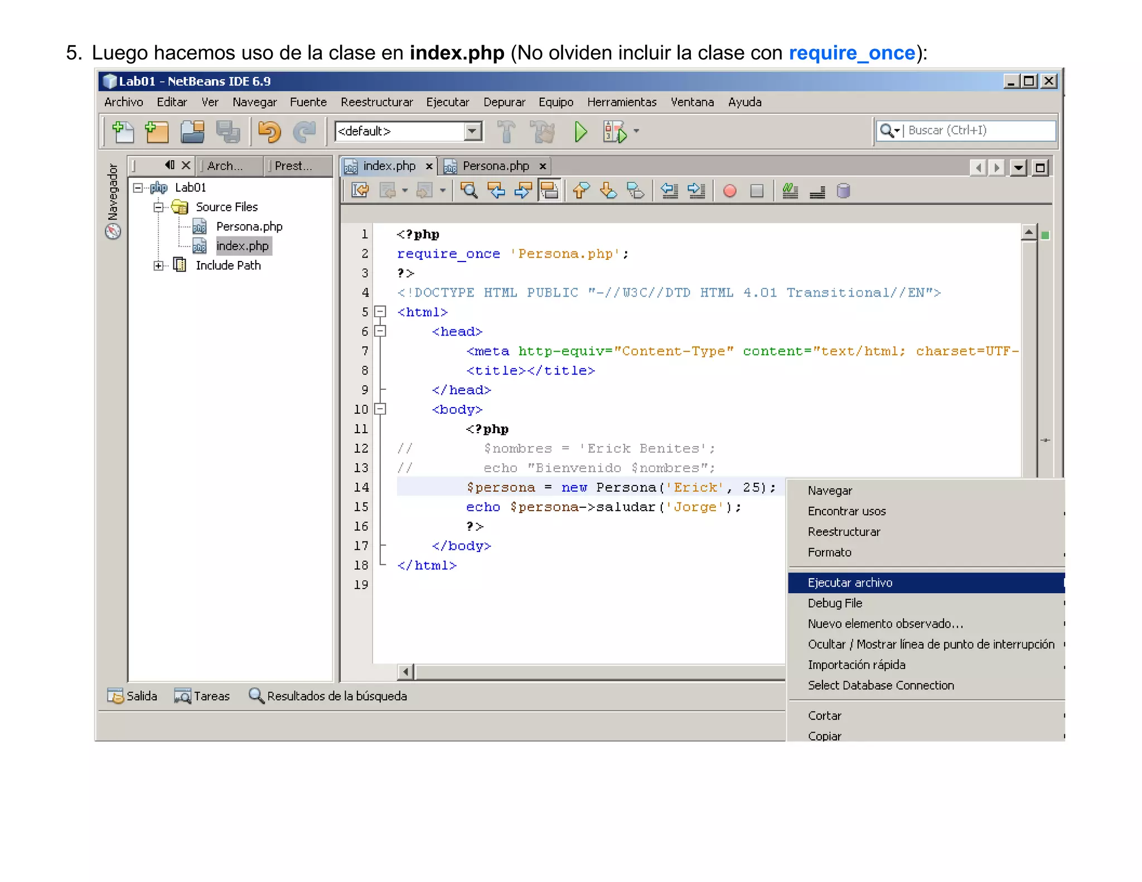The width and height of the screenshot is (1142, 882).
Task: Go to Previous Bookmark icon
Action: point(581,191)
